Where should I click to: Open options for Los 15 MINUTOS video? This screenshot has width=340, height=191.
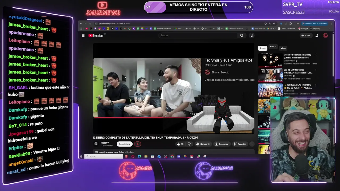[316, 70]
